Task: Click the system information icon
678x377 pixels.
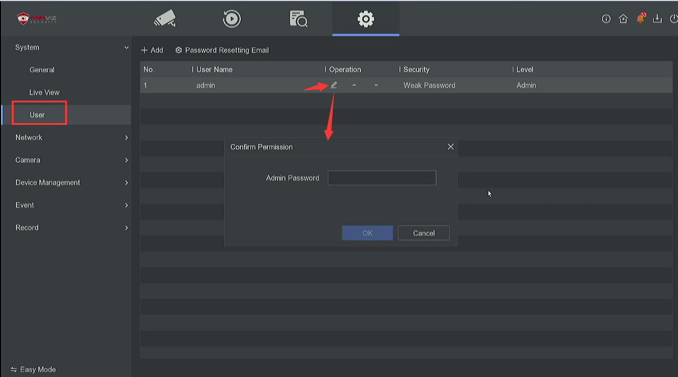Action: [606, 19]
